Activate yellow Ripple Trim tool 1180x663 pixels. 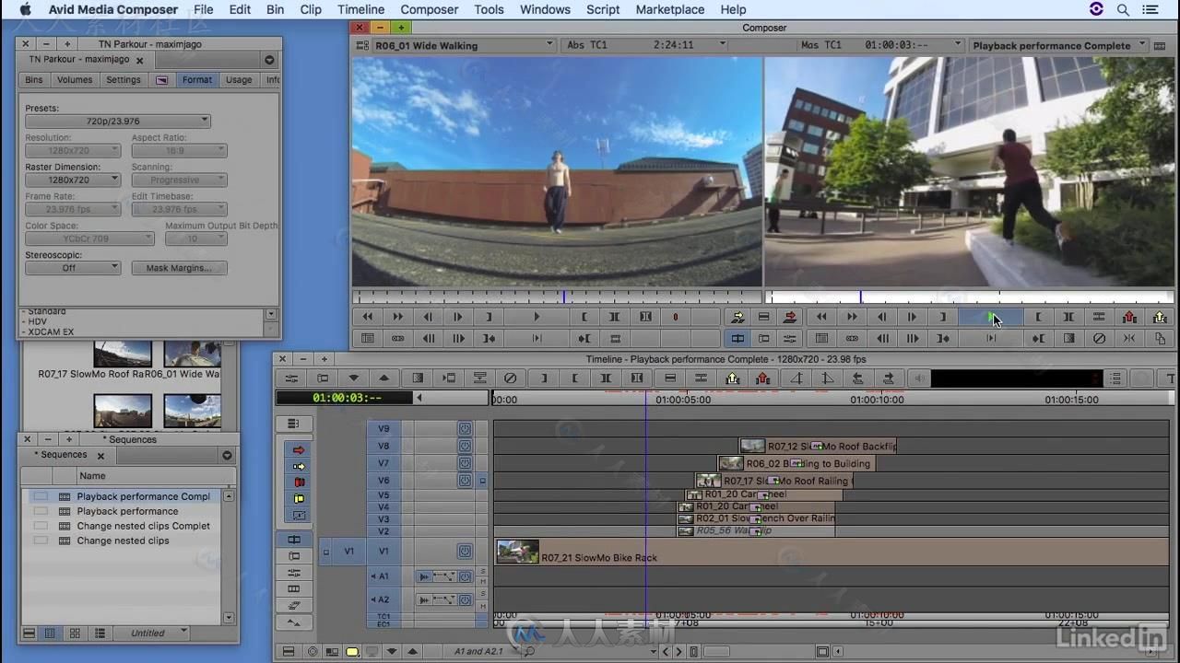pyautogui.click(x=299, y=498)
